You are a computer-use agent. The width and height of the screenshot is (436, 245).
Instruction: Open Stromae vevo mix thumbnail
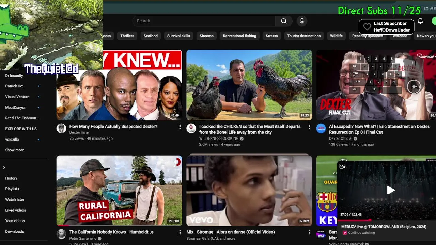(x=249, y=191)
